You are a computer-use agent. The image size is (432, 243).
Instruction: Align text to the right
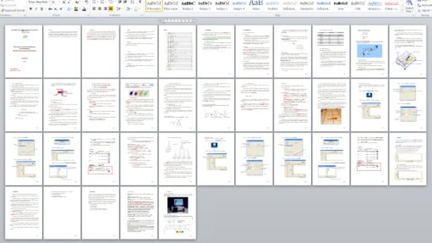tap(105, 9)
